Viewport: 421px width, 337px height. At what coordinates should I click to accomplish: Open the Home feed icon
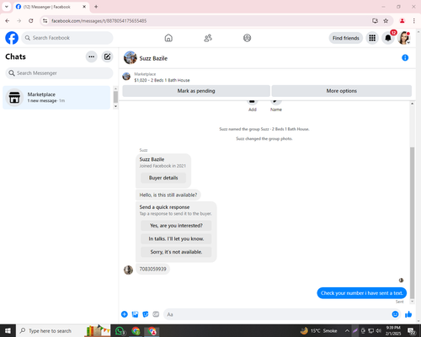[x=168, y=38]
